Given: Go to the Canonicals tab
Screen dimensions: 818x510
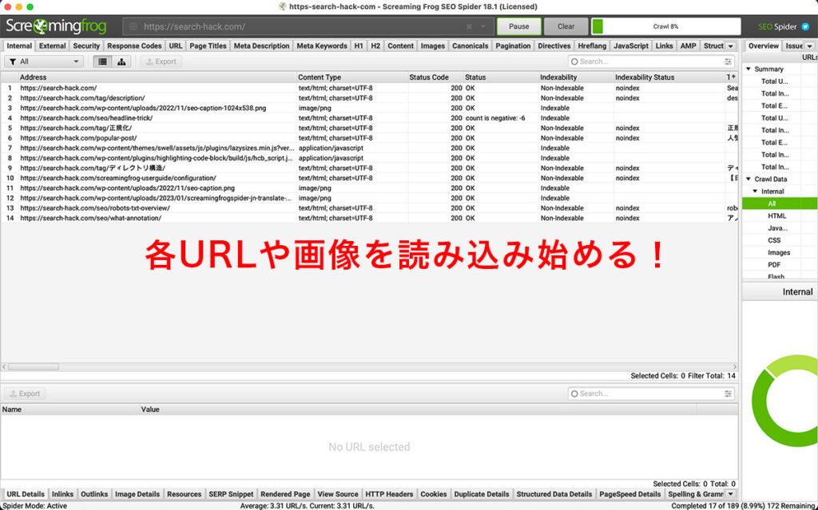Looking at the screenshot, I should pyautogui.click(x=470, y=45).
